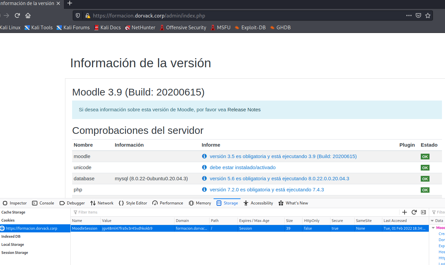The width and height of the screenshot is (445, 265).
Task: Click the Secure 'true' cell
Action: (x=342, y=228)
